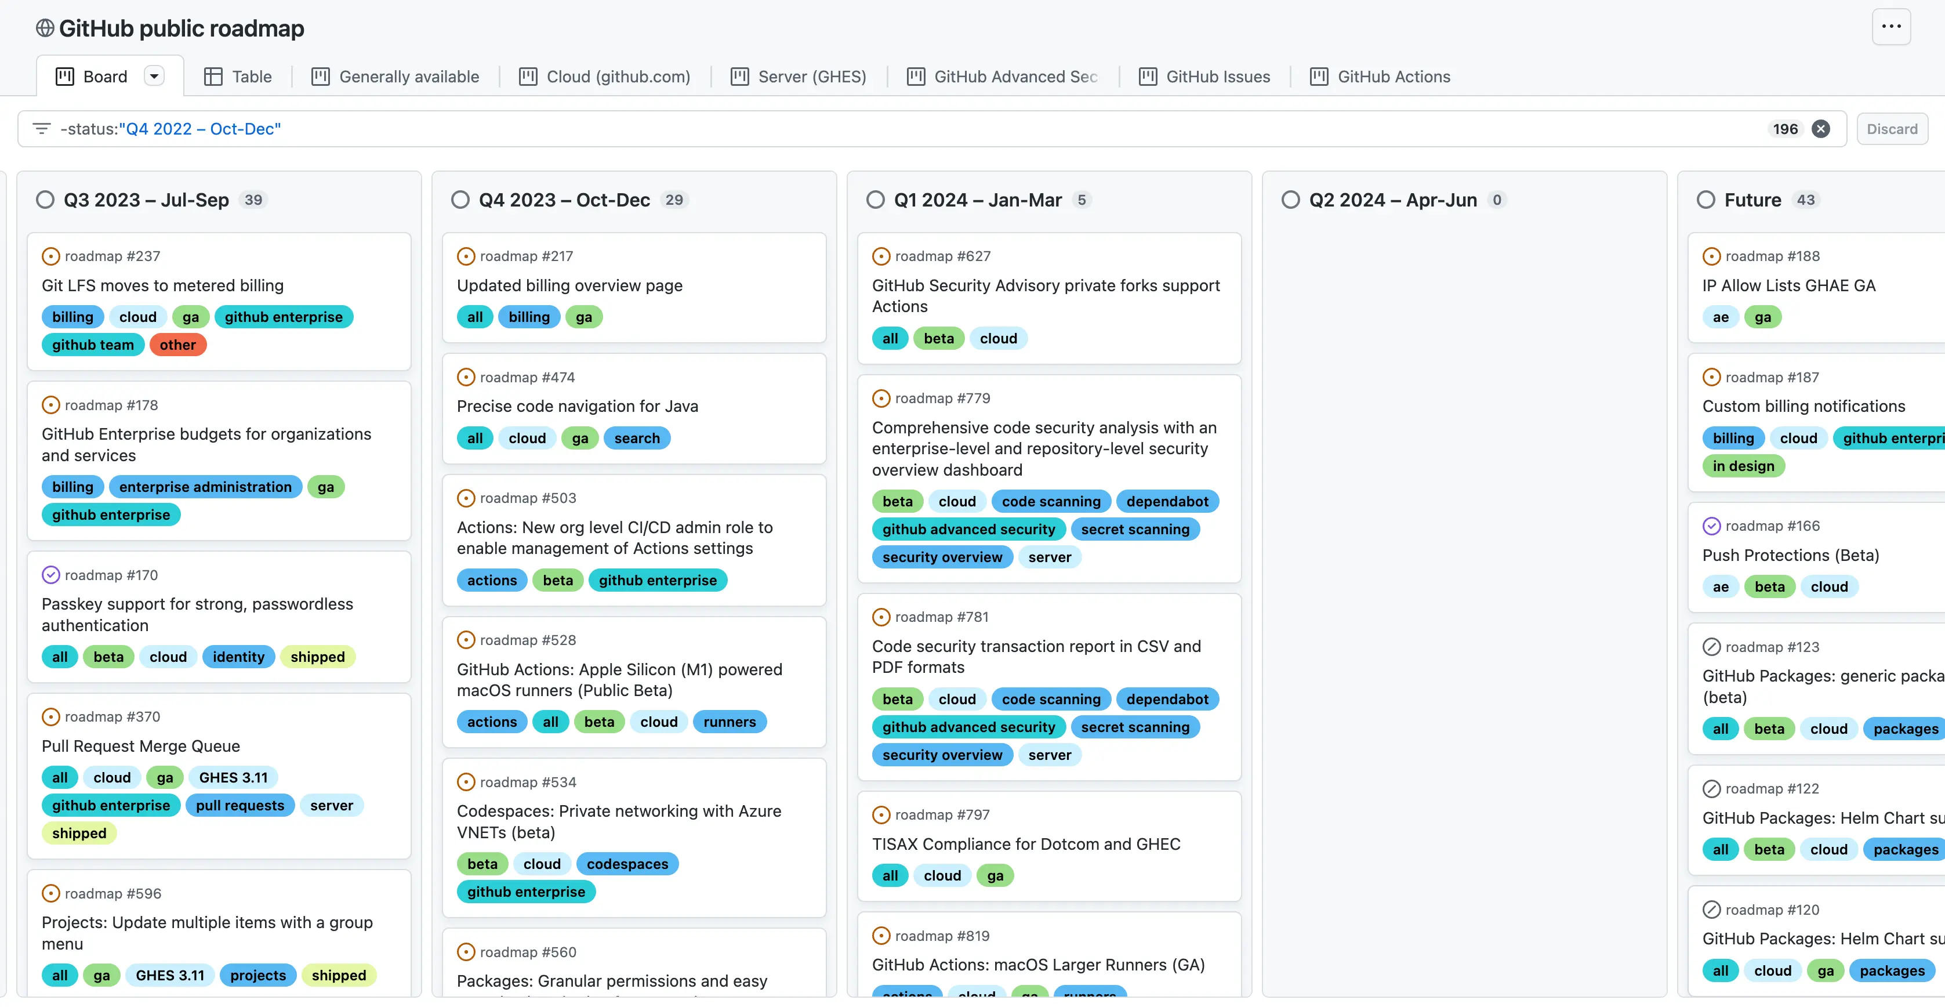Click the Discard button
The width and height of the screenshot is (1945, 1007).
1892,128
